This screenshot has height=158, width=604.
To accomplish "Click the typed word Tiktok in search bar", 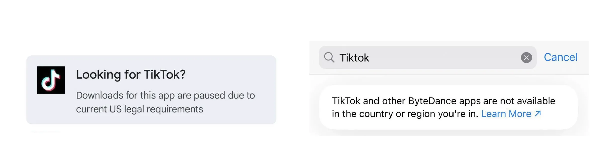I will point(354,58).
